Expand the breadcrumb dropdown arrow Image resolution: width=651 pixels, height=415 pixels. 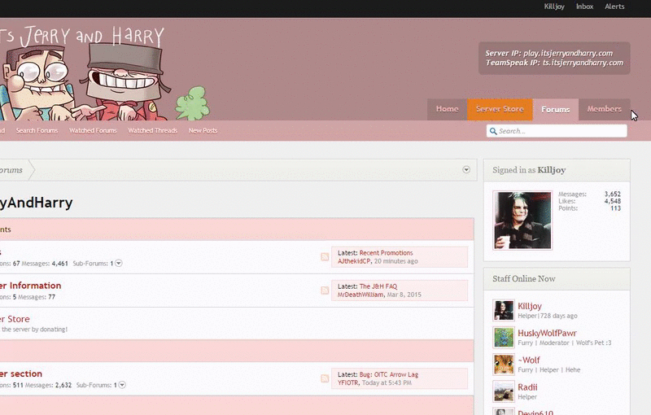[466, 170]
